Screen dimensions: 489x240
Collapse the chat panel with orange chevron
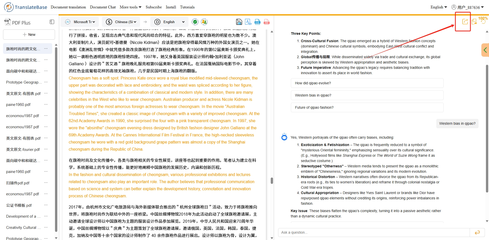coord(485,50)
